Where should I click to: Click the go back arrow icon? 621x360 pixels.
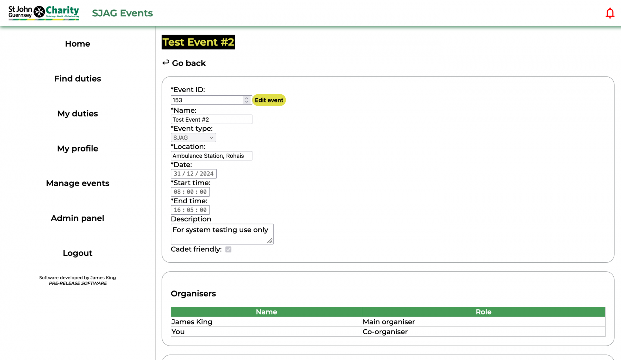coord(165,62)
